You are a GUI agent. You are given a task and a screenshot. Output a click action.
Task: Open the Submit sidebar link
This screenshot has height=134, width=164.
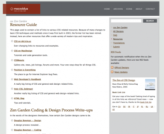[117, 47]
